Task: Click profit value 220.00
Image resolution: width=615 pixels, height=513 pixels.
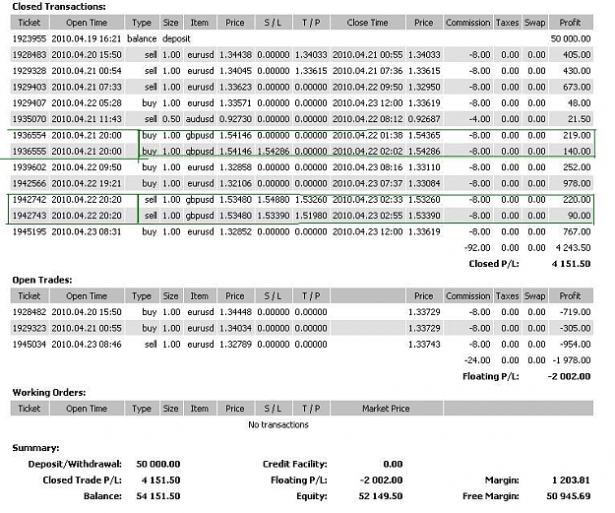Action: tap(577, 200)
